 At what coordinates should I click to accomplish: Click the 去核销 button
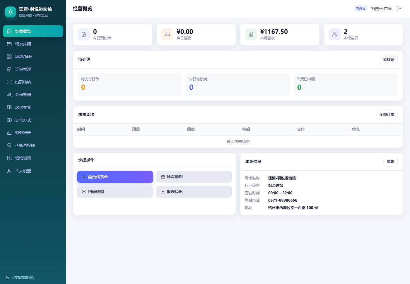(x=389, y=59)
